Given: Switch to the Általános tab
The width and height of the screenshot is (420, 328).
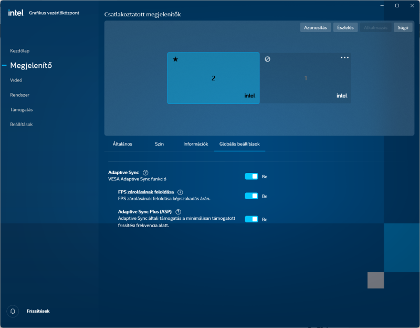Looking at the screenshot, I should point(122,144).
